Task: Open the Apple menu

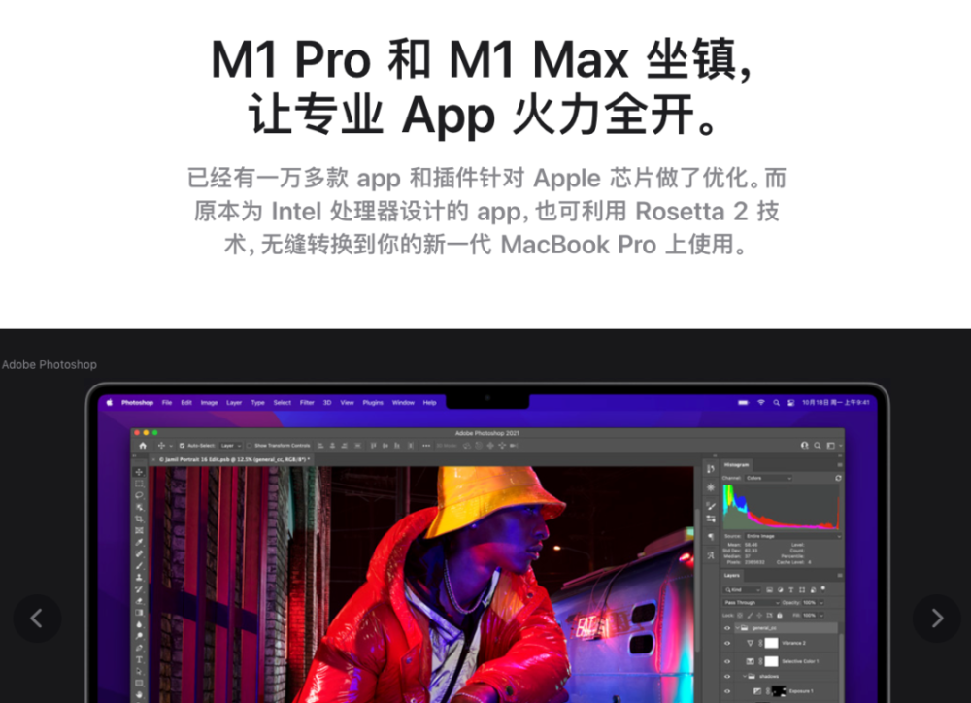Action: point(110,403)
